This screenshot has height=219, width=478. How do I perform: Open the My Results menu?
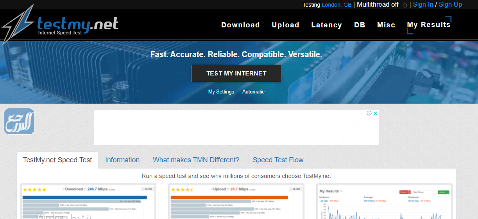[x=429, y=25]
